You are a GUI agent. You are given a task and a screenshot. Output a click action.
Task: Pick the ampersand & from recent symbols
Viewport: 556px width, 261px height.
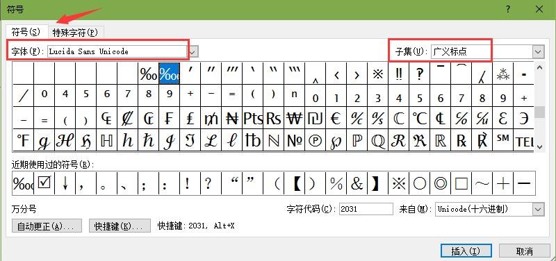tap(357, 183)
